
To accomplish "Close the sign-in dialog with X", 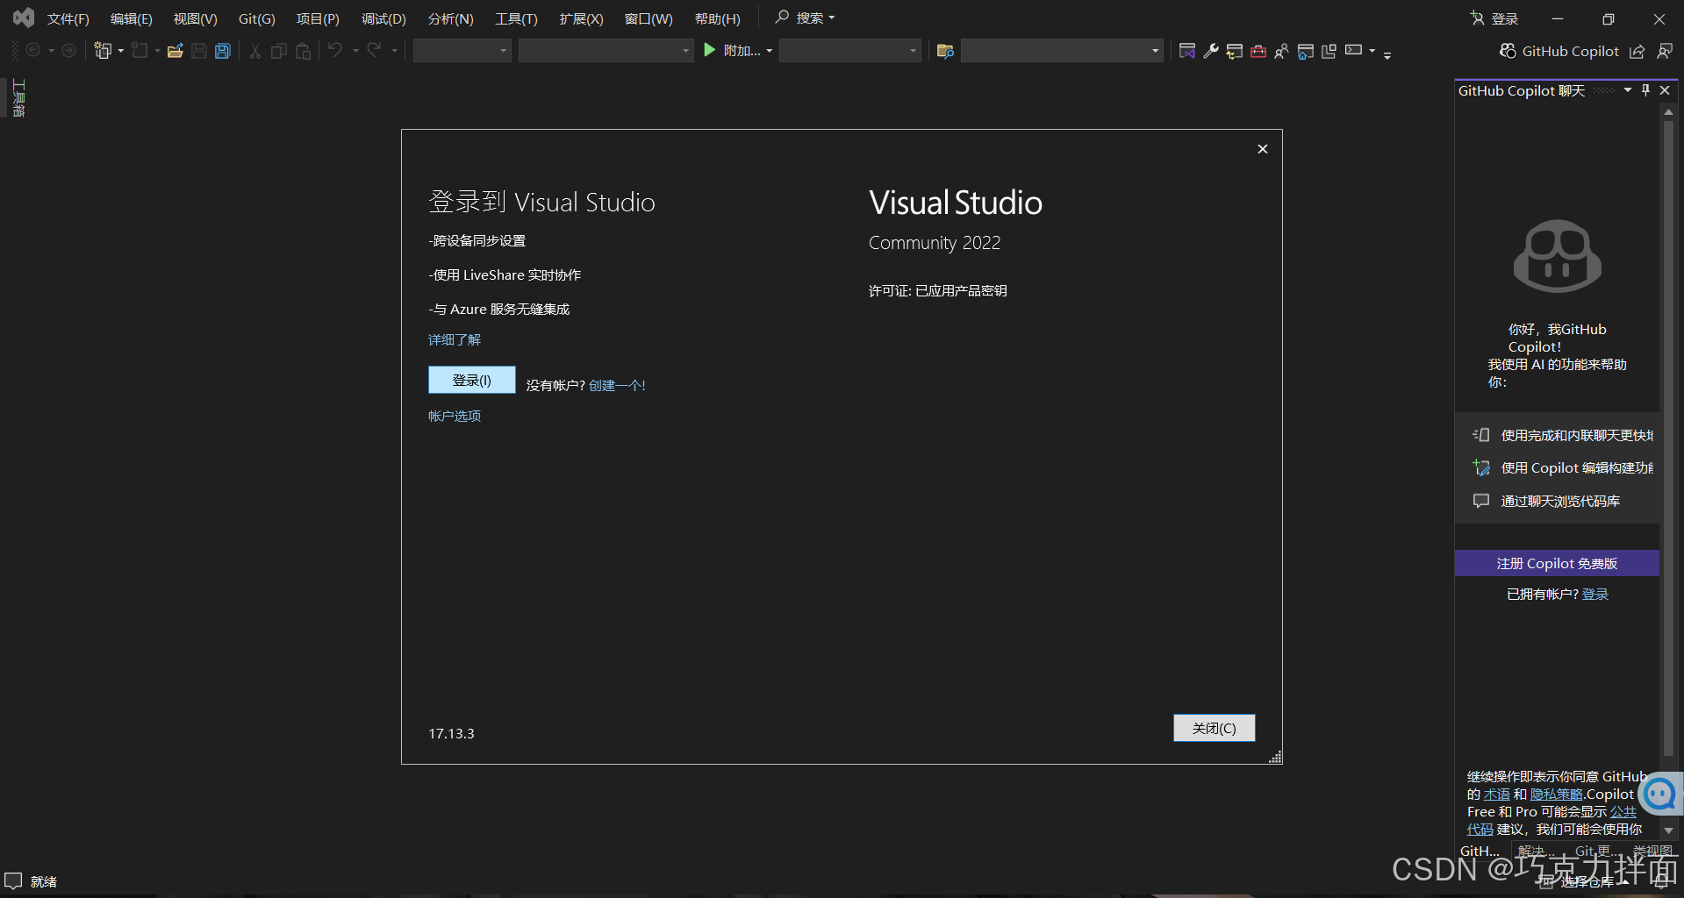I will (x=1263, y=149).
